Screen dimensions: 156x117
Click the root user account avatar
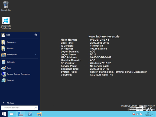tap(3, 35)
